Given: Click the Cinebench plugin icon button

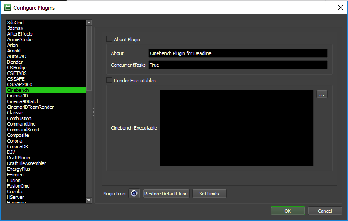Looking at the screenshot, I should [134, 193].
